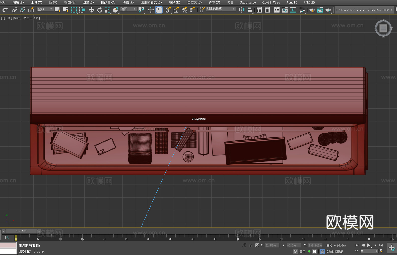Open the reference coordinate system 视图 dropdown
The height and width of the screenshot is (255, 397).
pyautogui.click(x=128, y=9)
